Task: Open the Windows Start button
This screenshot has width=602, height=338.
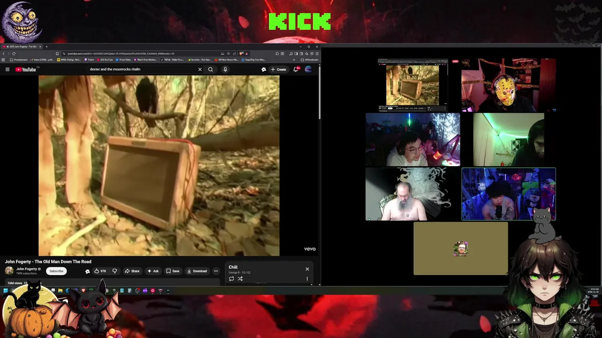Action: (6, 291)
